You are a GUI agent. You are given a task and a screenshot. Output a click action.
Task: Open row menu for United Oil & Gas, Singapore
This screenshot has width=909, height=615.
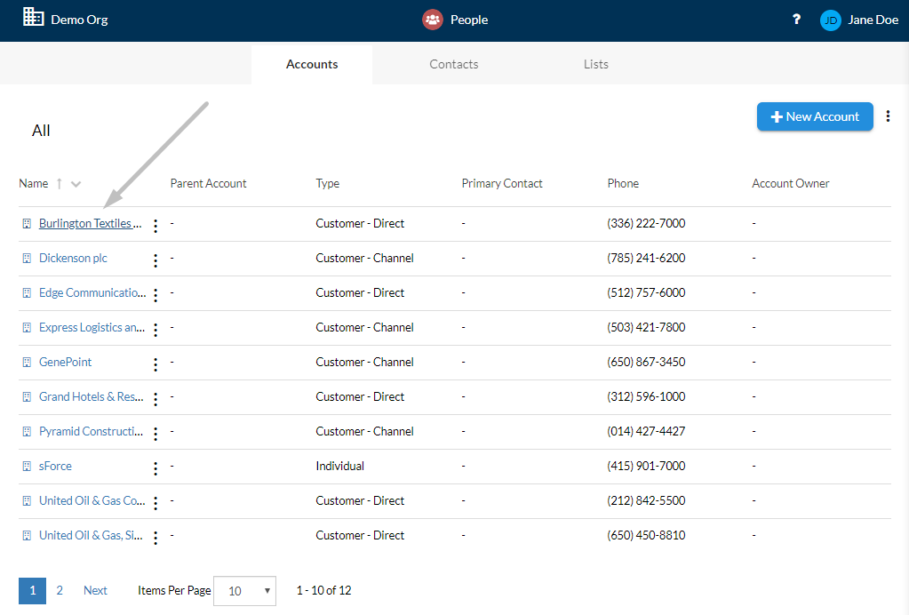point(155,538)
